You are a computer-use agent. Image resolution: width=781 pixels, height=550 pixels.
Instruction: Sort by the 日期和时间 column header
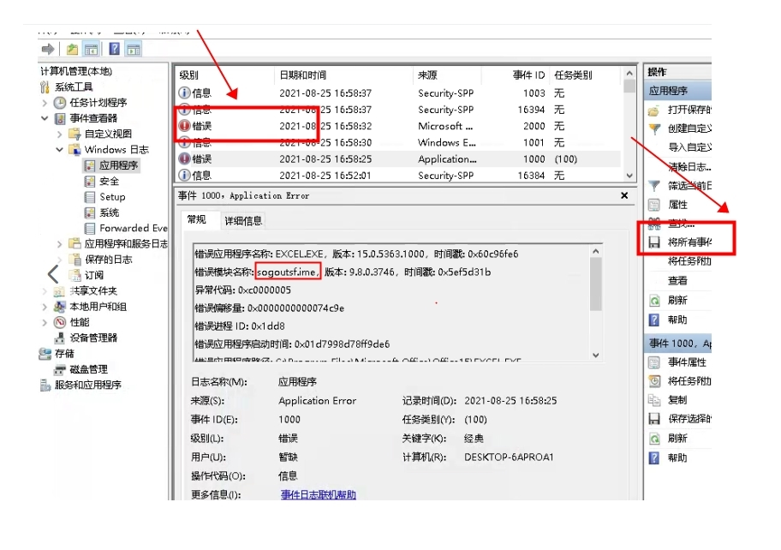click(x=303, y=75)
